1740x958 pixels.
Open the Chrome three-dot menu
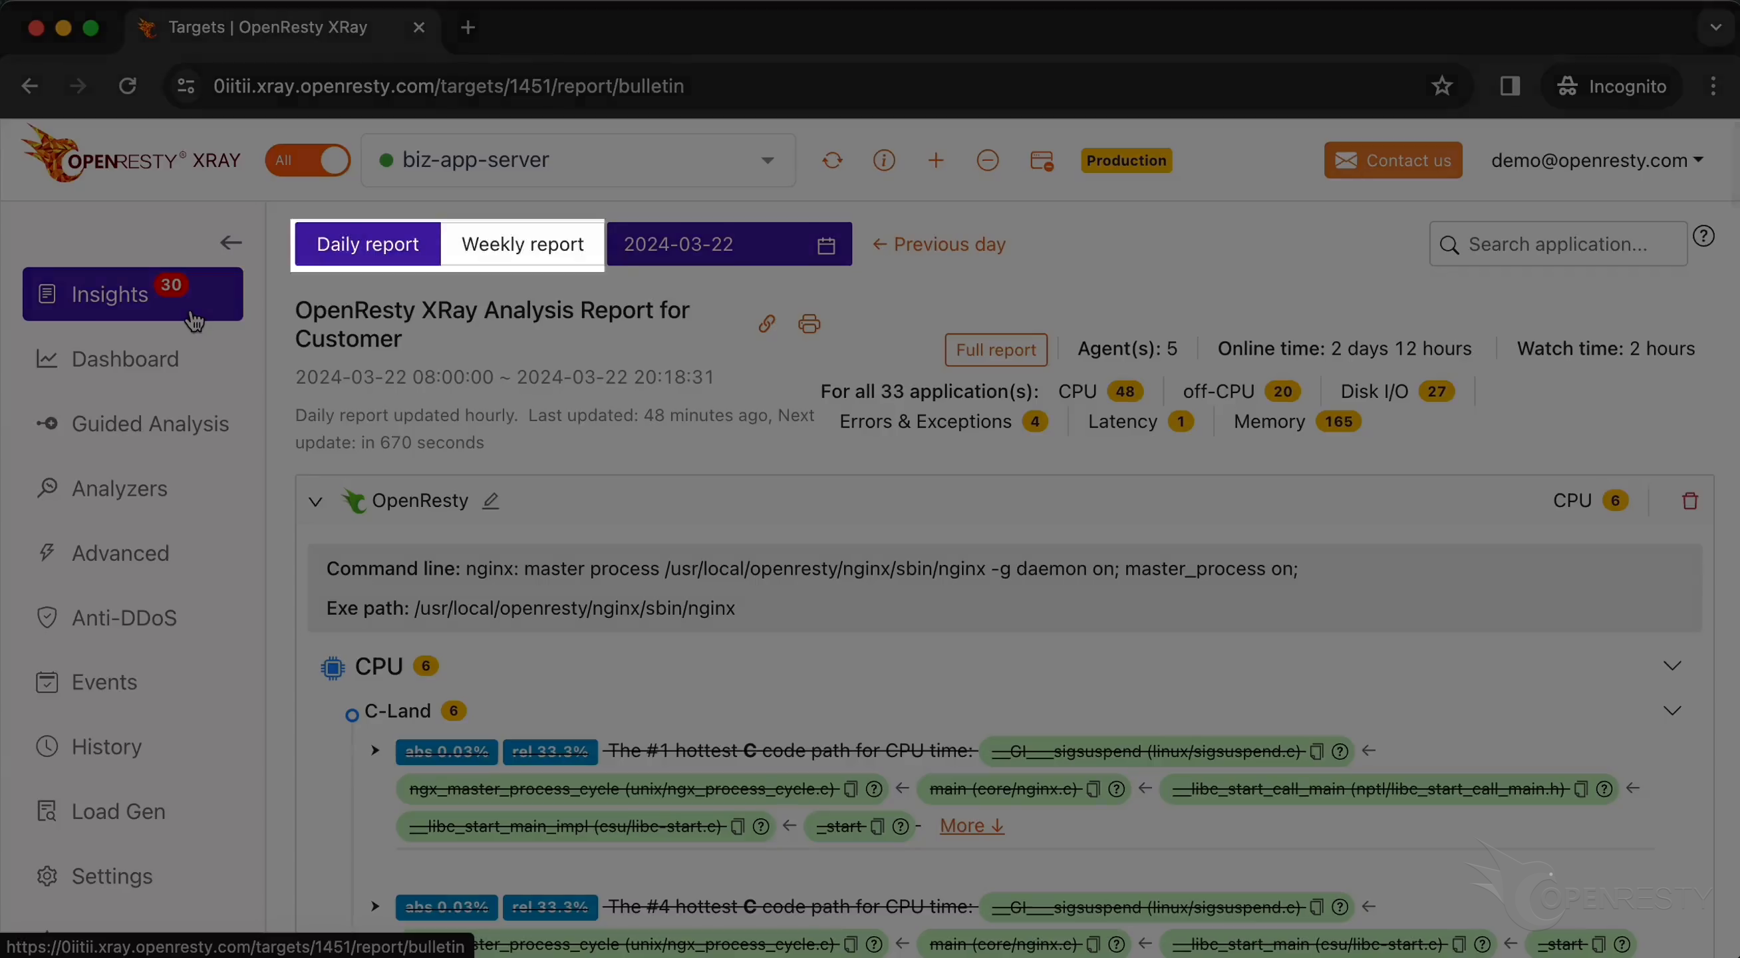pos(1713,86)
